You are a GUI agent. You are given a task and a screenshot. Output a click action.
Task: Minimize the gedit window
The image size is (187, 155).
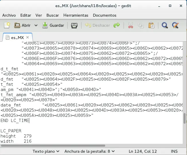tap(159, 6)
